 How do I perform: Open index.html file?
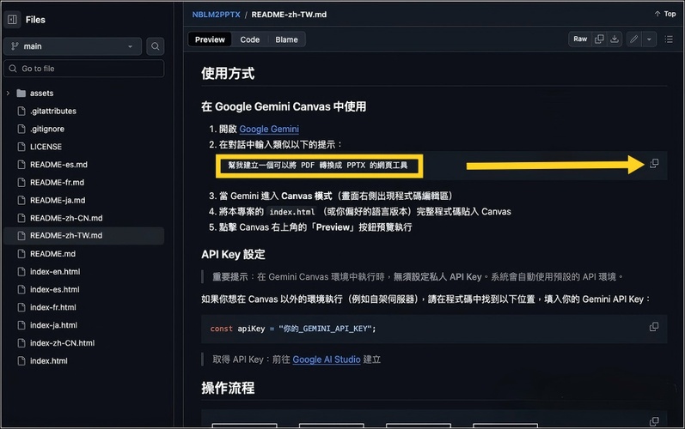pos(48,361)
